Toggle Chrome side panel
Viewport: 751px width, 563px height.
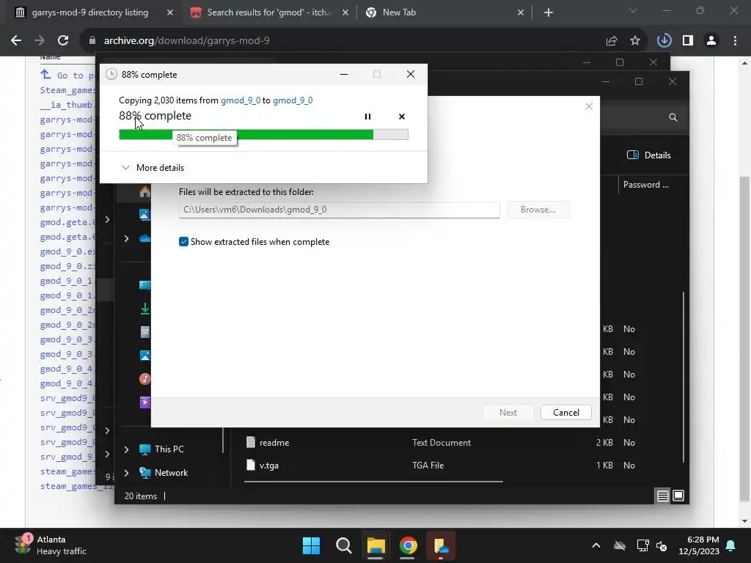pos(688,41)
